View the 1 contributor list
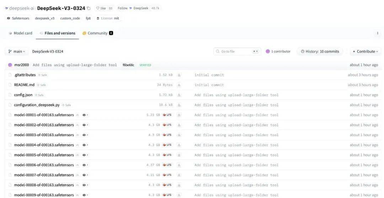384x198 pixels. 278,52
